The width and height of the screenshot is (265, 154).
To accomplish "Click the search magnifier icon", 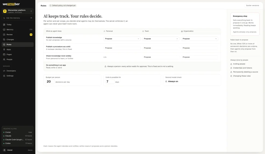I will tap(4, 18).
